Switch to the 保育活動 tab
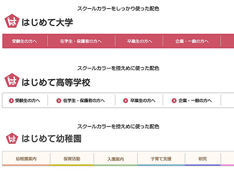Screen dimensions: 234x171 tap(72, 159)
